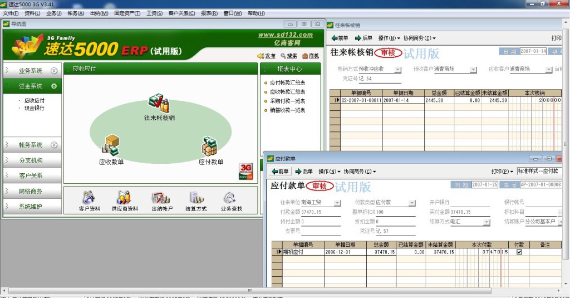Click SS-2007-01-00011 cell in 往来帐核销
Viewport: 570px width, 298px height.
[361, 100]
